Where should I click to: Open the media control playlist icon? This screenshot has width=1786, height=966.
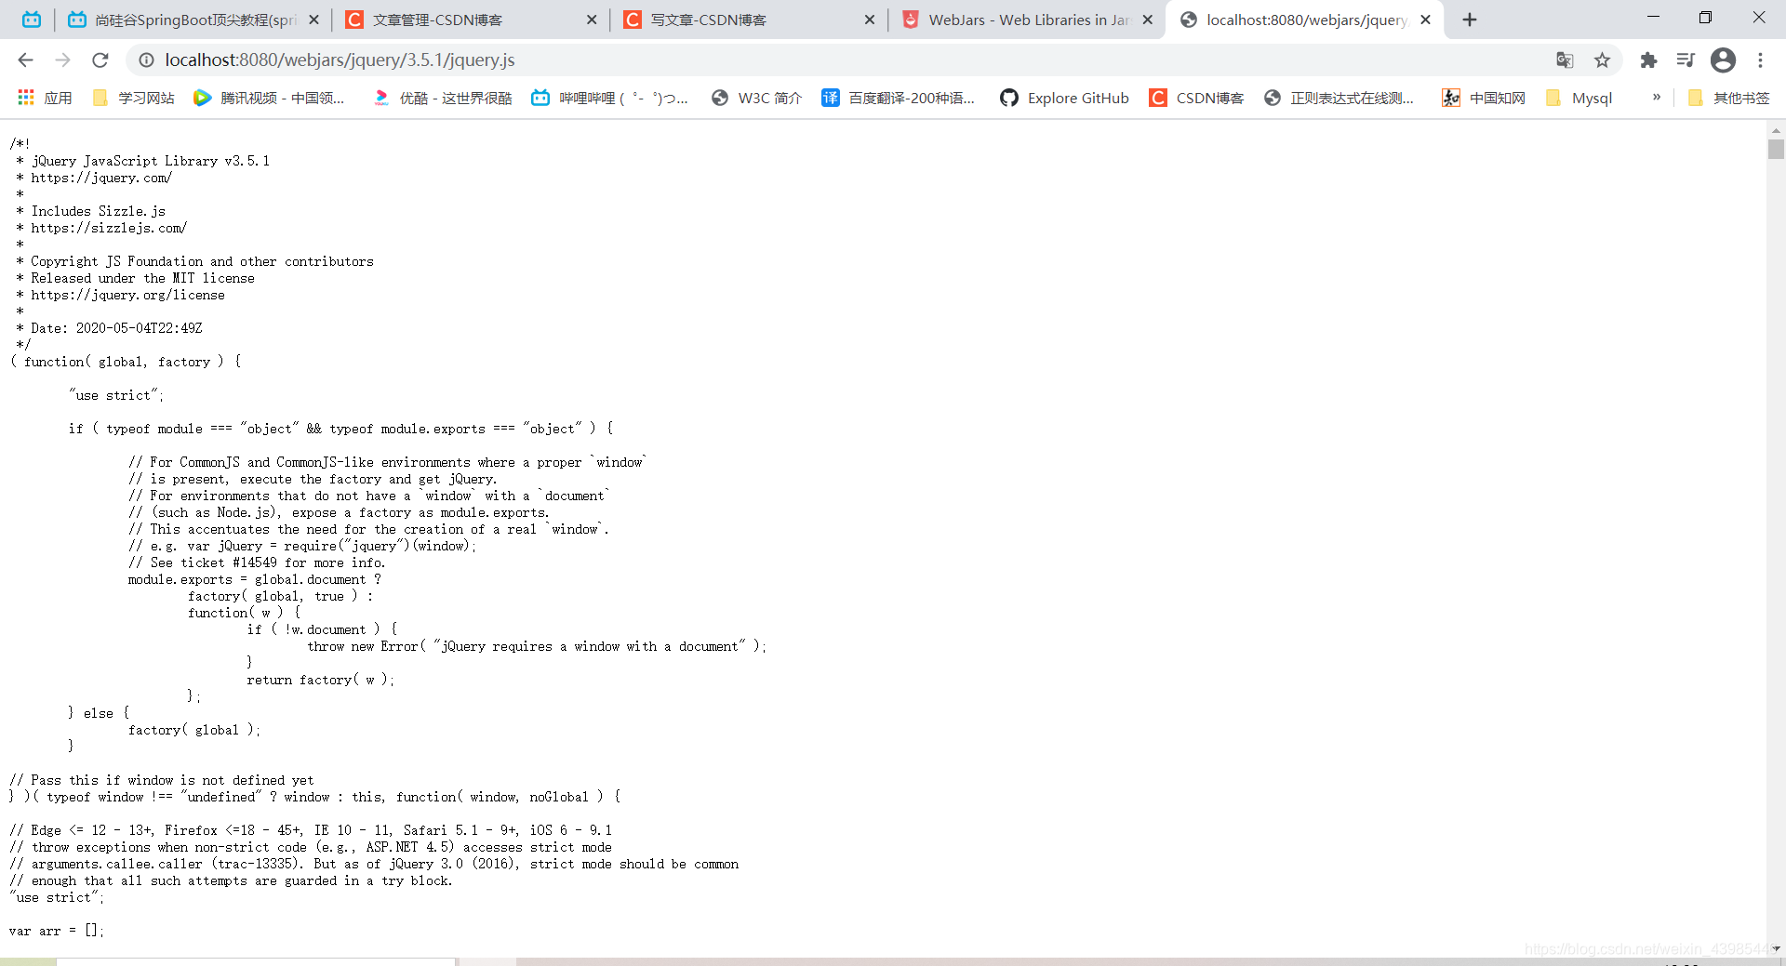click(x=1686, y=60)
